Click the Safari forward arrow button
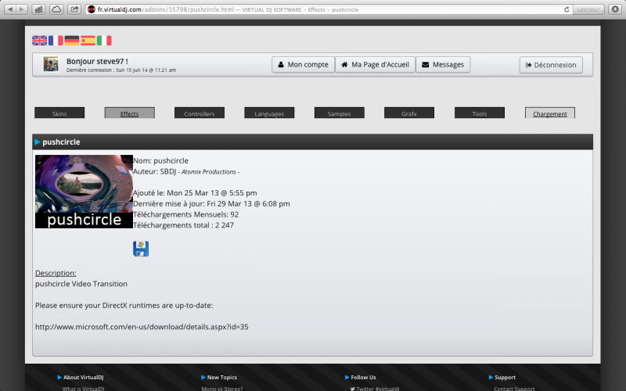 [22, 9]
